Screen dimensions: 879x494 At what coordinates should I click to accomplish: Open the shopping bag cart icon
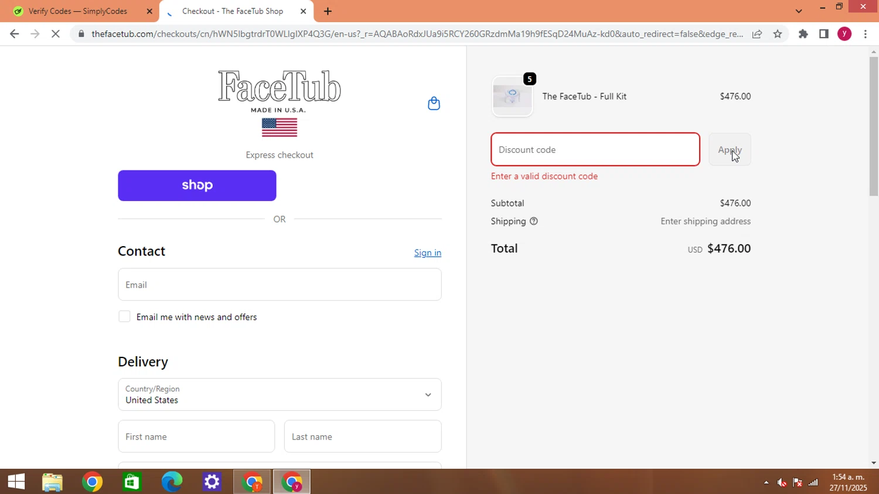pyautogui.click(x=434, y=103)
